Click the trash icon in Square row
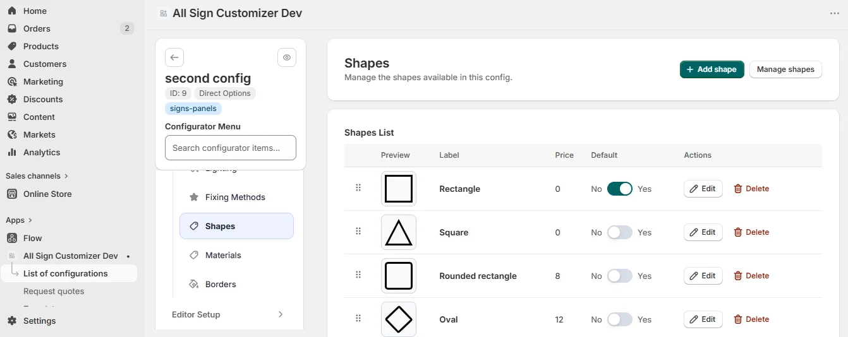The image size is (848, 337). pyautogui.click(x=738, y=232)
